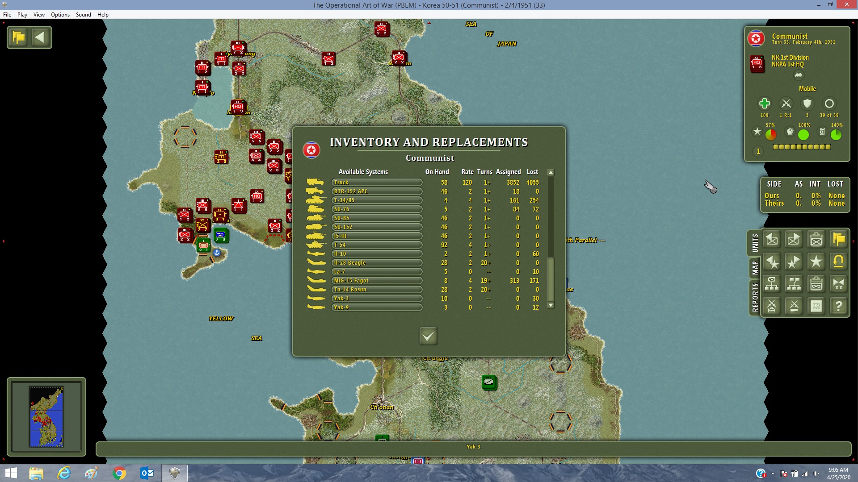The width and height of the screenshot is (858, 482).
Task: Click the question mark help button
Action: pyautogui.click(x=839, y=306)
